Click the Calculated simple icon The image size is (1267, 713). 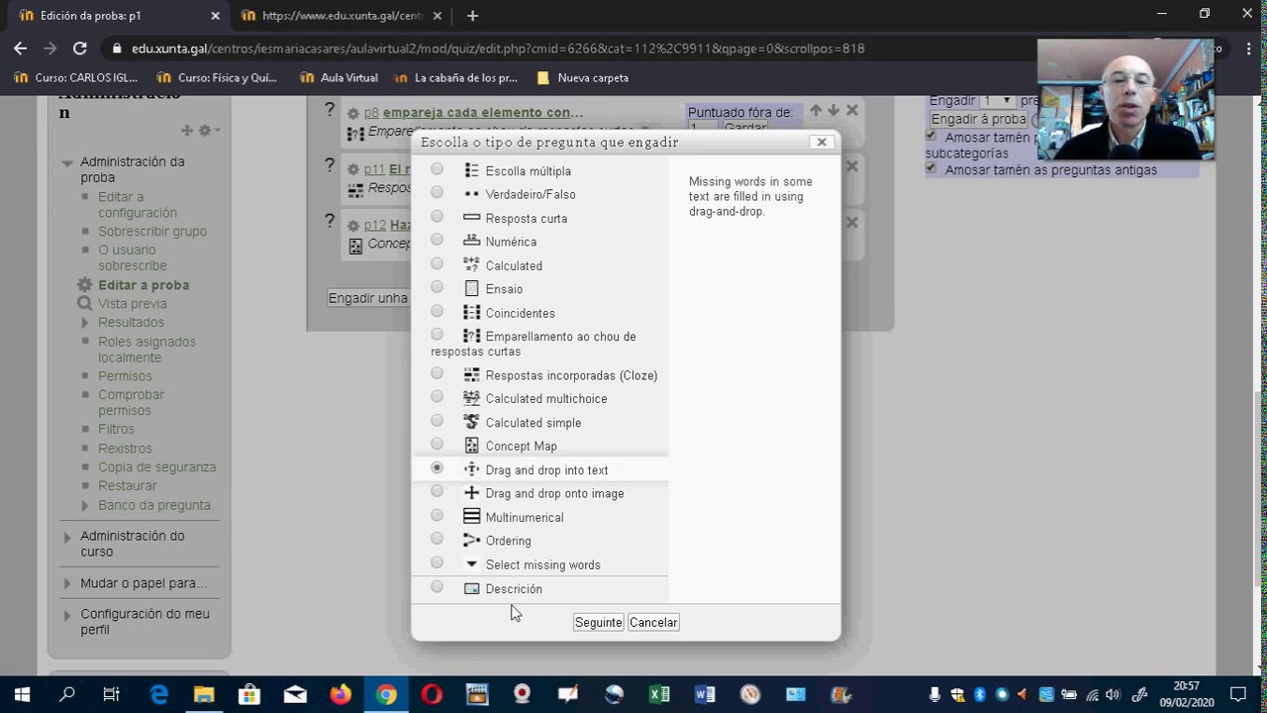[471, 422]
